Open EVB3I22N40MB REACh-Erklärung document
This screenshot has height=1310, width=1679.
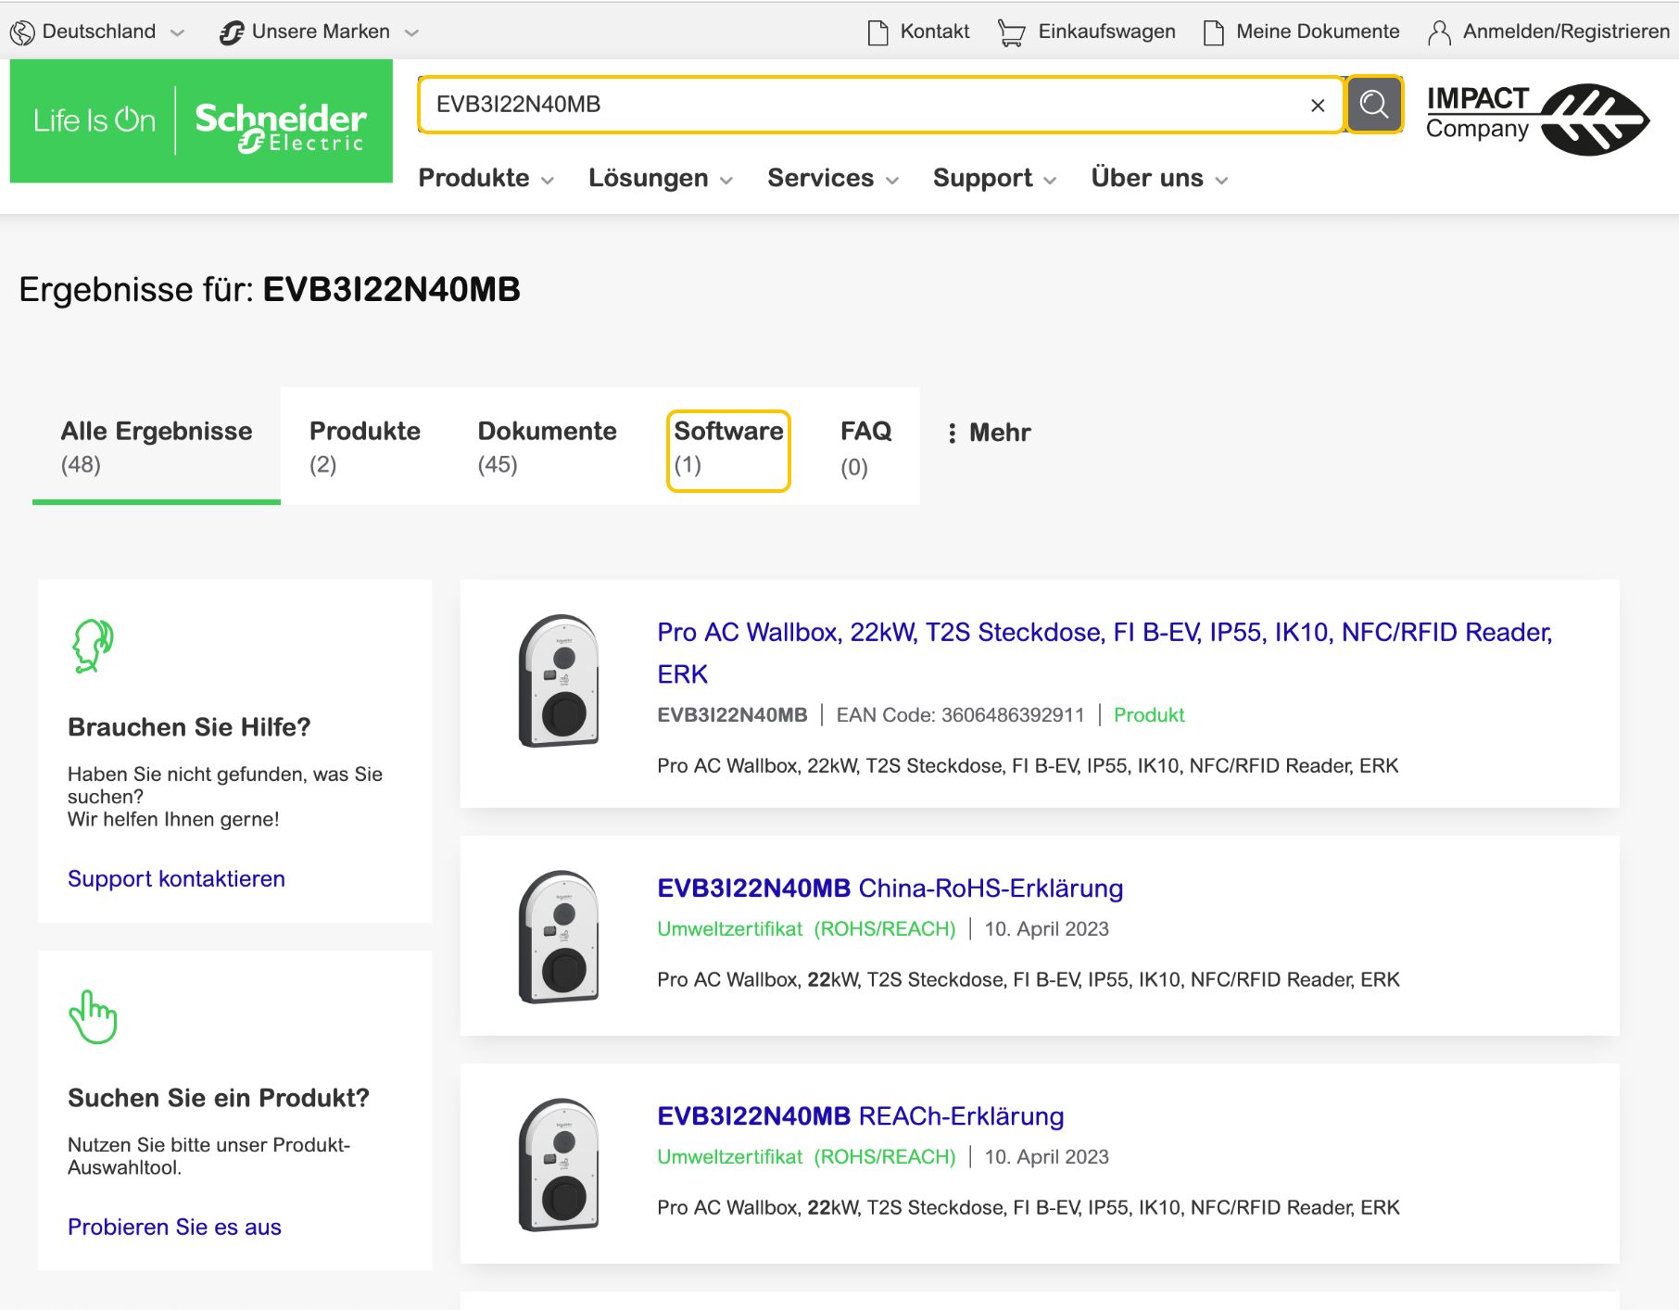click(x=860, y=1116)
